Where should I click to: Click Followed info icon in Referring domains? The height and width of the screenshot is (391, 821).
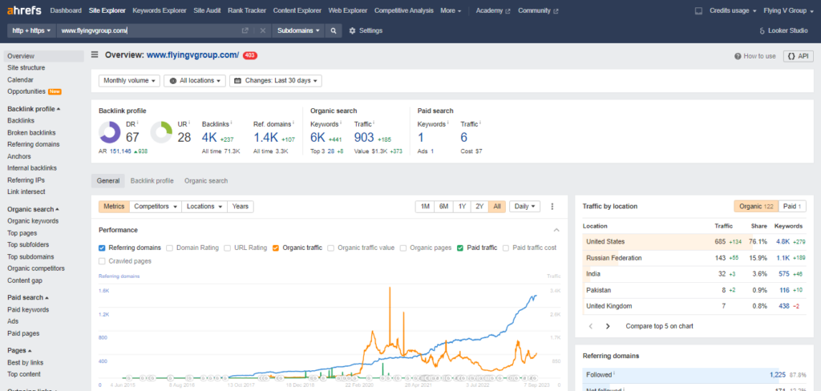(x=613, y=373)
